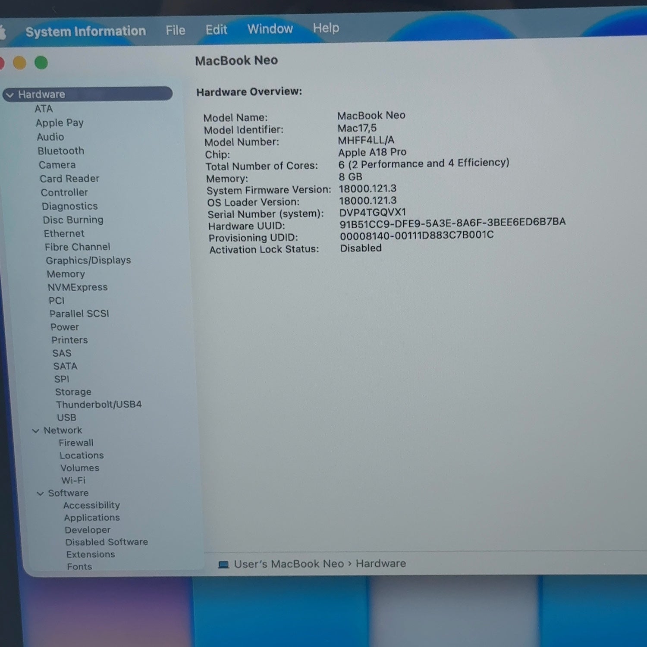Image resolution: width=647 pixels, height=647 pixels.
Task: Select Extensions under Software
Action: (x=91, y=554)
